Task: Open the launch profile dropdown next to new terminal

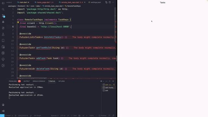Action: [103, 81]
